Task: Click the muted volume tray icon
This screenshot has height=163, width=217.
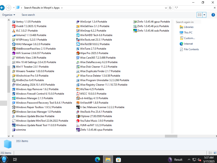Action: 199,160
